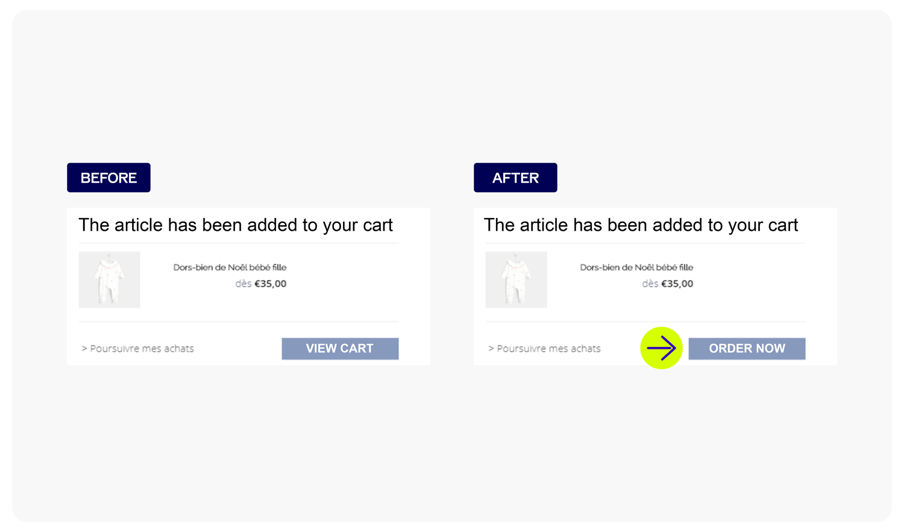Screen dimensions: 904x532
Task: Click the 'dès' text in the BEFORE panel
Action: click(x=243, y=284)
